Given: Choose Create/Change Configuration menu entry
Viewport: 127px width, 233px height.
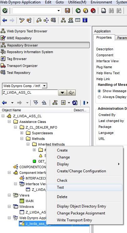Looking at the screenshot, I should [81, 171].
